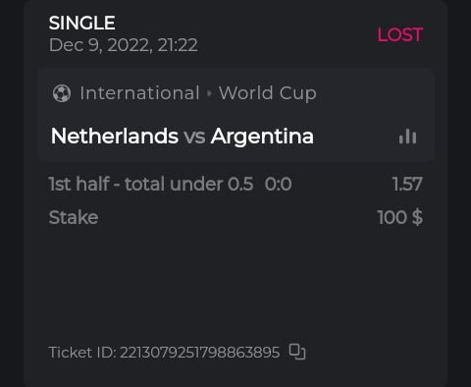Viewport: 471px width, 387px height.
Task: Select the 1st half total under 0.5 market
Action: coord(151,184)
